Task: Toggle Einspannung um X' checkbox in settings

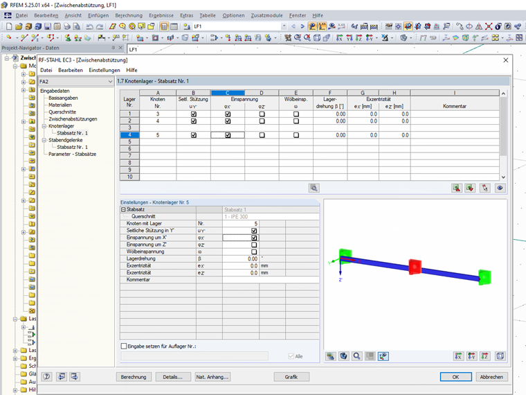Action: click(x=254, y=238)
